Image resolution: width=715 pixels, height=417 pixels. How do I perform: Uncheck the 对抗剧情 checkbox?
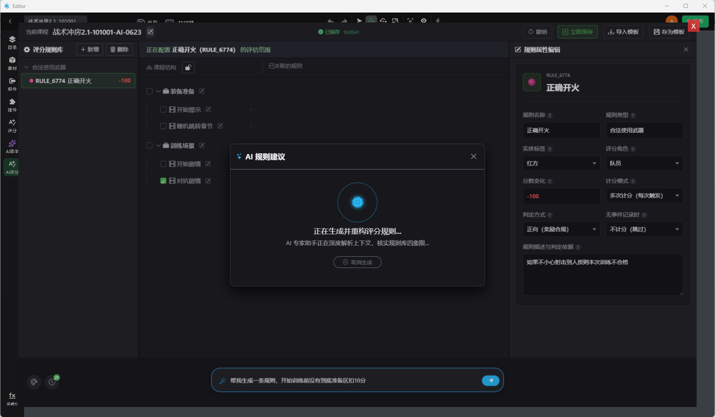coord(163,181)
